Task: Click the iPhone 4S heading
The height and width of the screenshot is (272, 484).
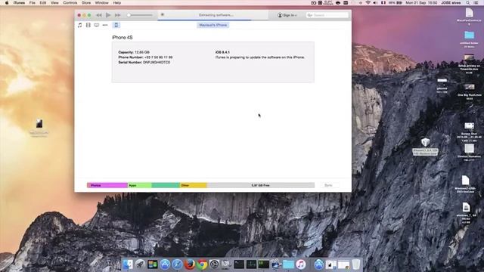Action: click(x=123, y=37)
